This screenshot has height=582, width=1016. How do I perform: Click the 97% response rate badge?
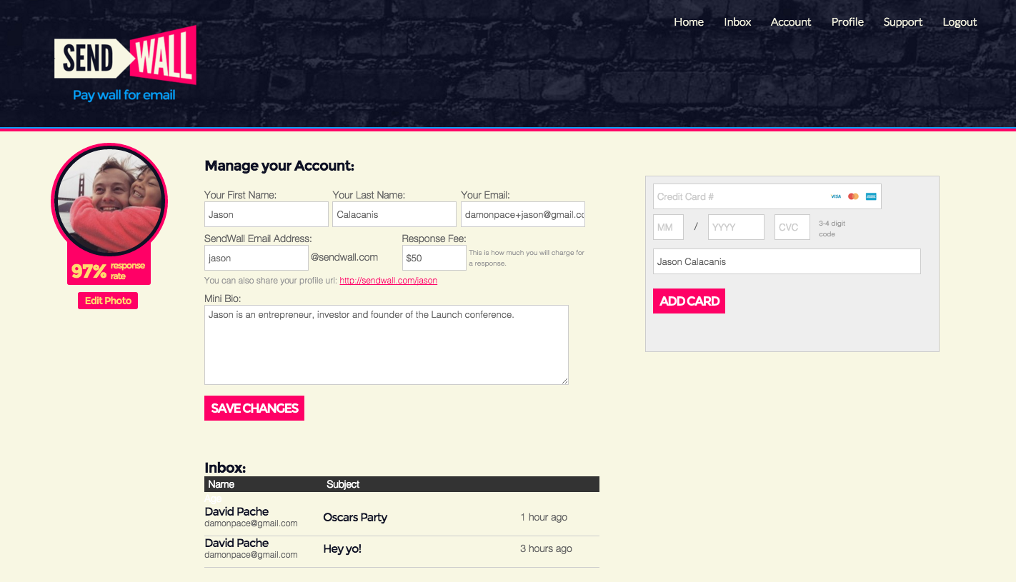pyautogui.click(x=109, y=271)
